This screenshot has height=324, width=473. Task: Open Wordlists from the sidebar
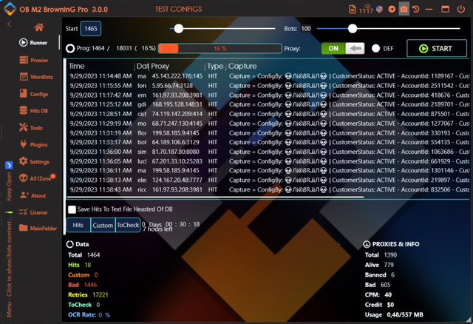click(x=36, y=77)
